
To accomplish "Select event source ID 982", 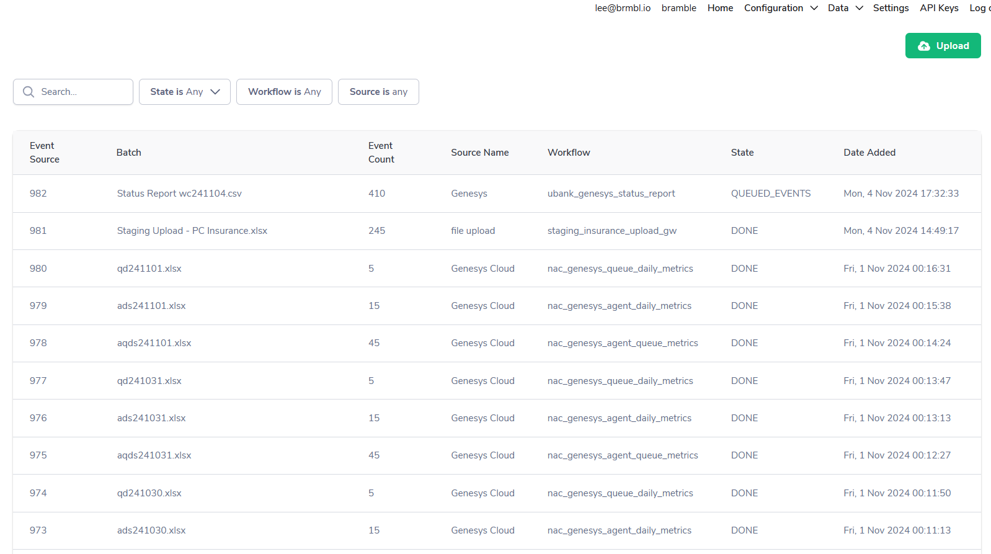I will tap(38, 194).
